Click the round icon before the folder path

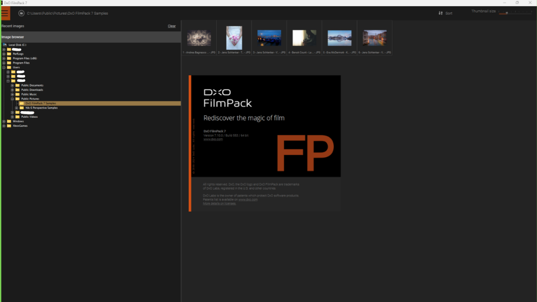tap(21, 13)
